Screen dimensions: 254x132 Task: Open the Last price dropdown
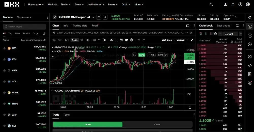coord(168,40)
